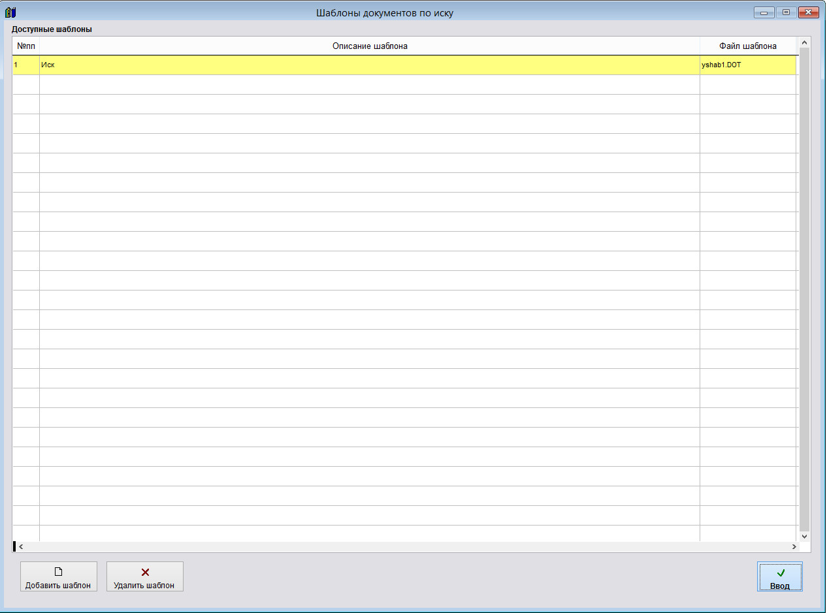Maximize the Шаблоны документов по иску window

pos(785,12)
